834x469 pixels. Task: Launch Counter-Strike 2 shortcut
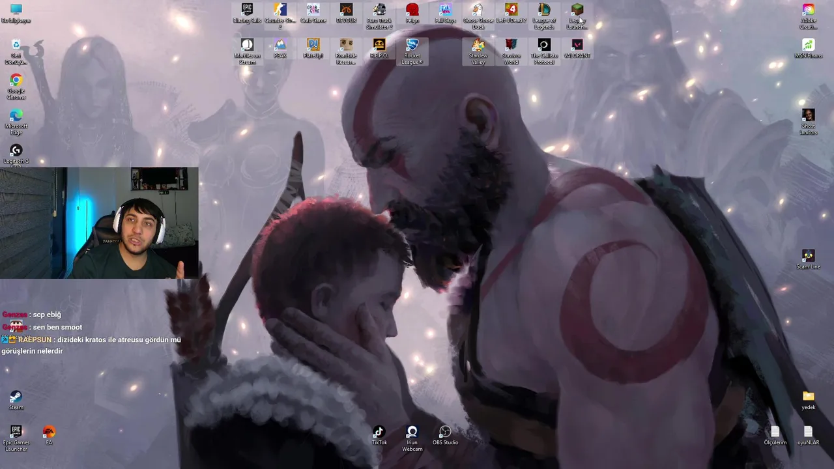[x=280, y=16]
